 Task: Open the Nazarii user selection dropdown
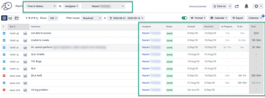[x=103, y=6]
